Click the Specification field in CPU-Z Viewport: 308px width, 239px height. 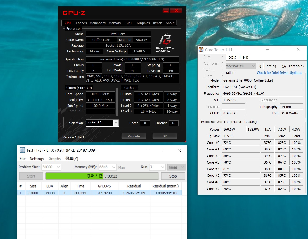coord(132,59)
